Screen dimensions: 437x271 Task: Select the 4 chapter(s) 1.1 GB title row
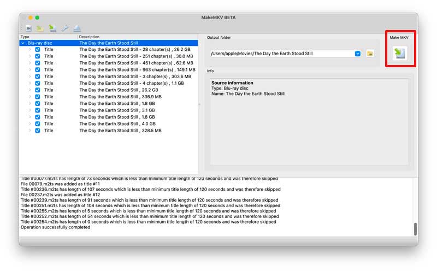pos(131,83)
